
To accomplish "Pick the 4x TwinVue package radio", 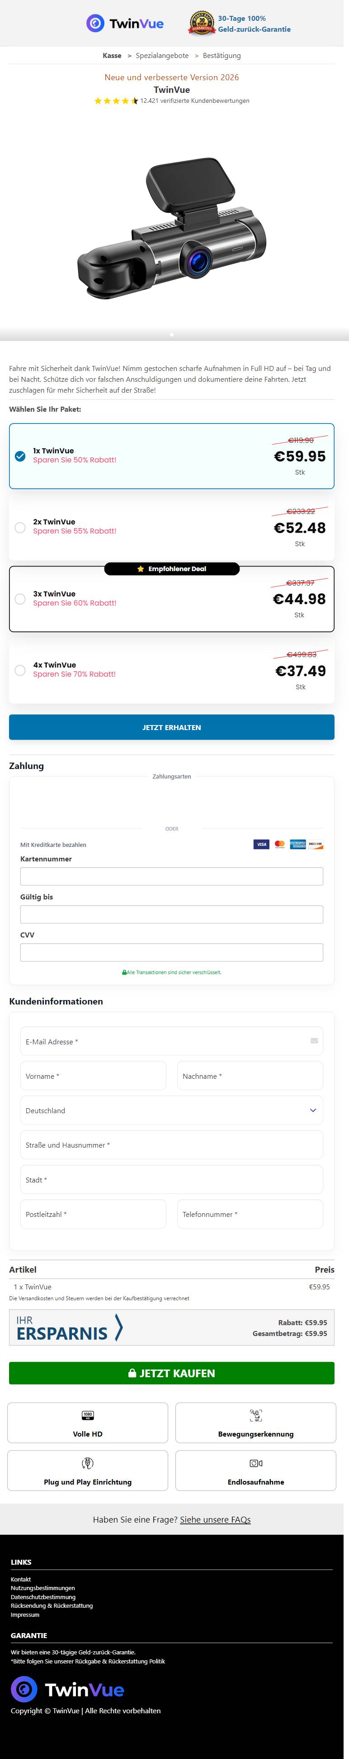I will (20, 670).
